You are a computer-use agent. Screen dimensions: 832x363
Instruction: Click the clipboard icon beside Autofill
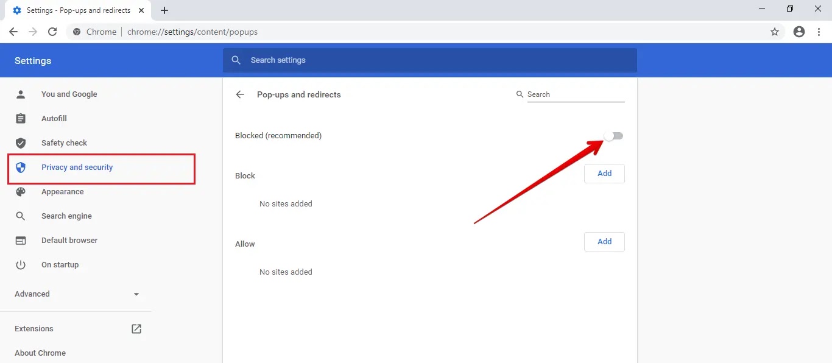click(21, 119)
